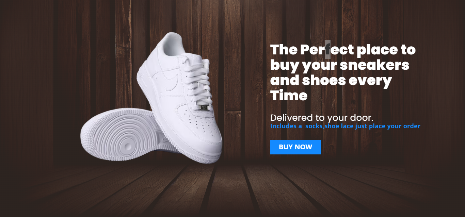The image size is (465, 218).
Task: Click the word 'The' starting the headline
Action: [284, 50]
